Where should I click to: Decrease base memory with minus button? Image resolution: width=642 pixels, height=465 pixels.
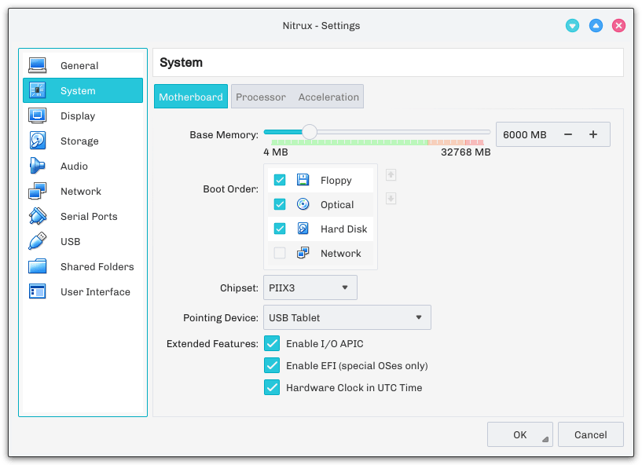[568, 134]
